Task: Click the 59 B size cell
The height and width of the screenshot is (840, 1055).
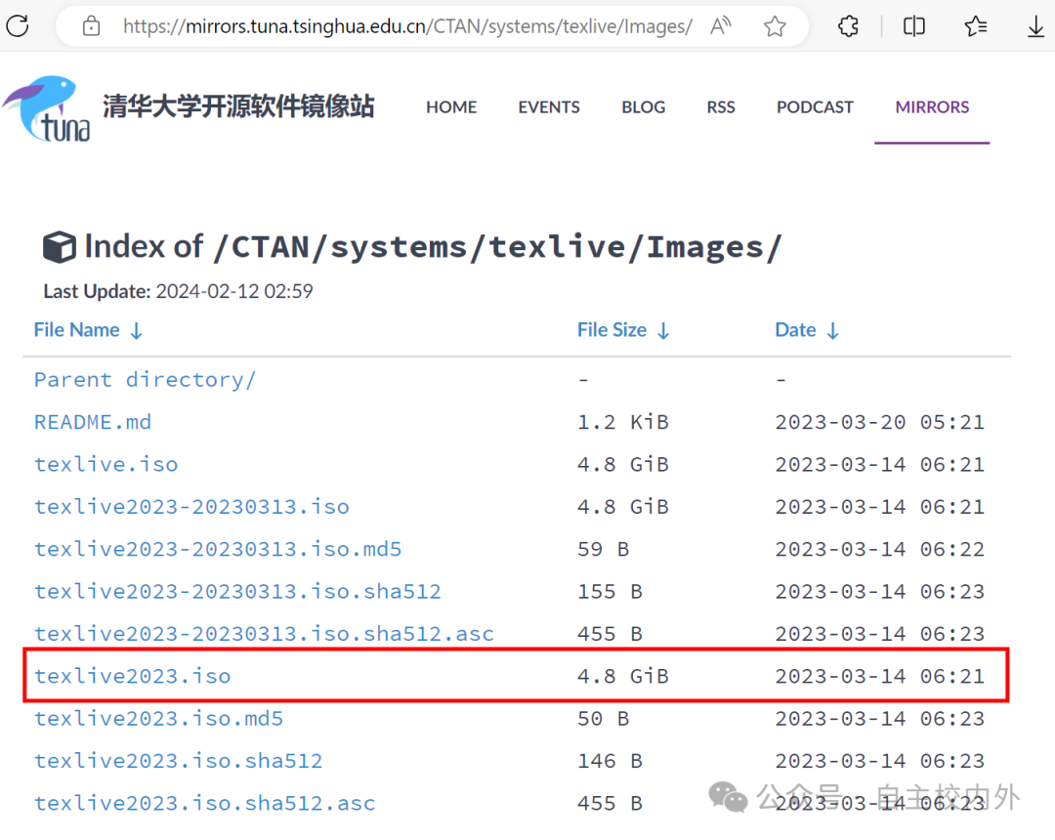Action: pos(604,549)
